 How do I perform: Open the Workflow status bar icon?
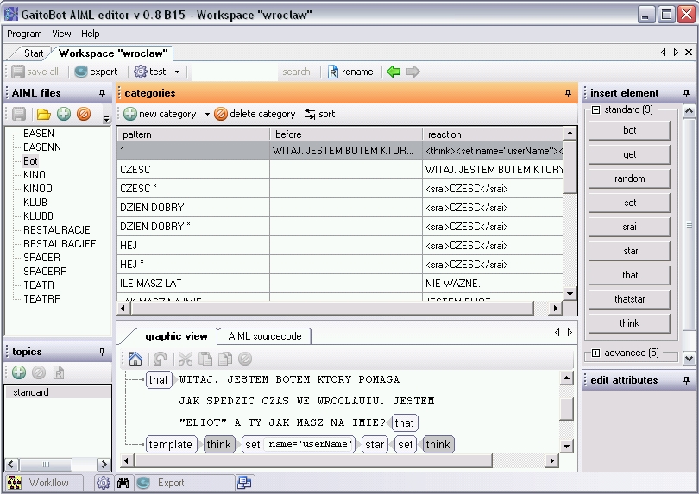tap(15, 483)
